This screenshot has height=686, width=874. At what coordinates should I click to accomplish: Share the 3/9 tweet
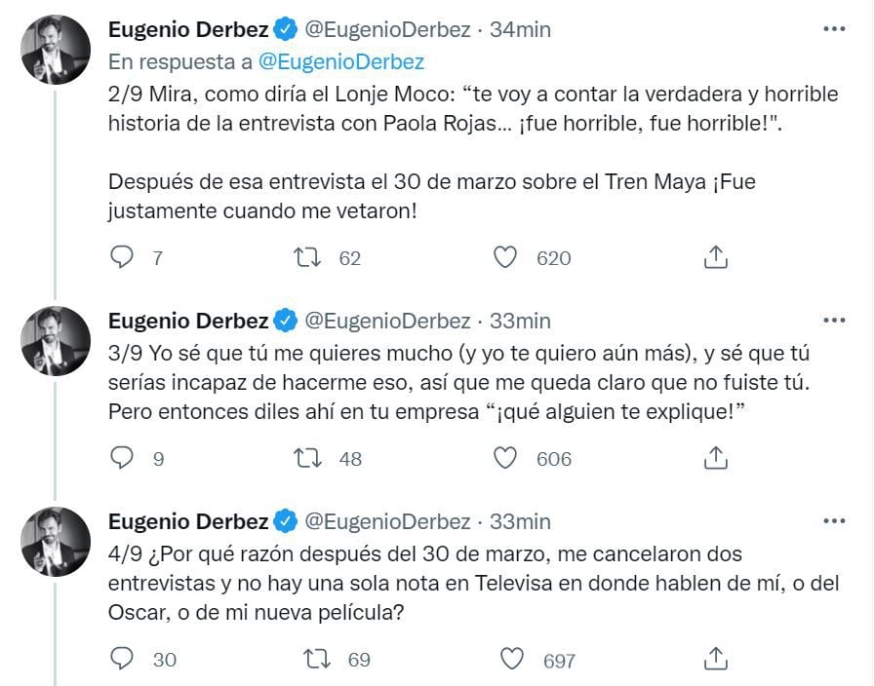pyautogui.click(x=715, y=458)
